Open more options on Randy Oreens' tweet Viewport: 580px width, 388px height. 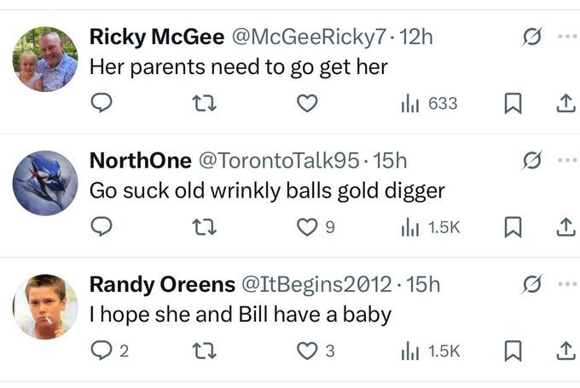click(564, 283)
